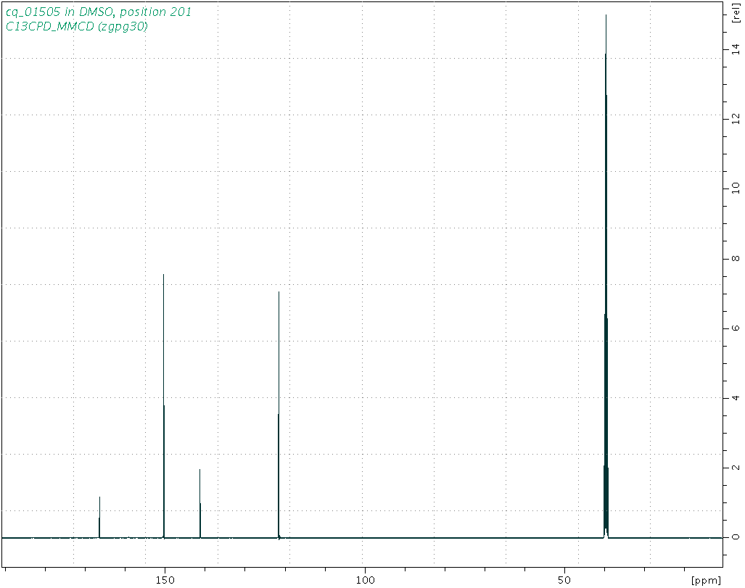Select the peak near 121 ppm
The image size is (745, 588).
pos(279,415)
